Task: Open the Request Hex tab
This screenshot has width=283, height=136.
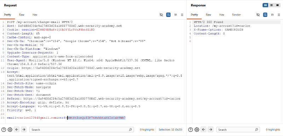Action: click(x=35, y=15)
